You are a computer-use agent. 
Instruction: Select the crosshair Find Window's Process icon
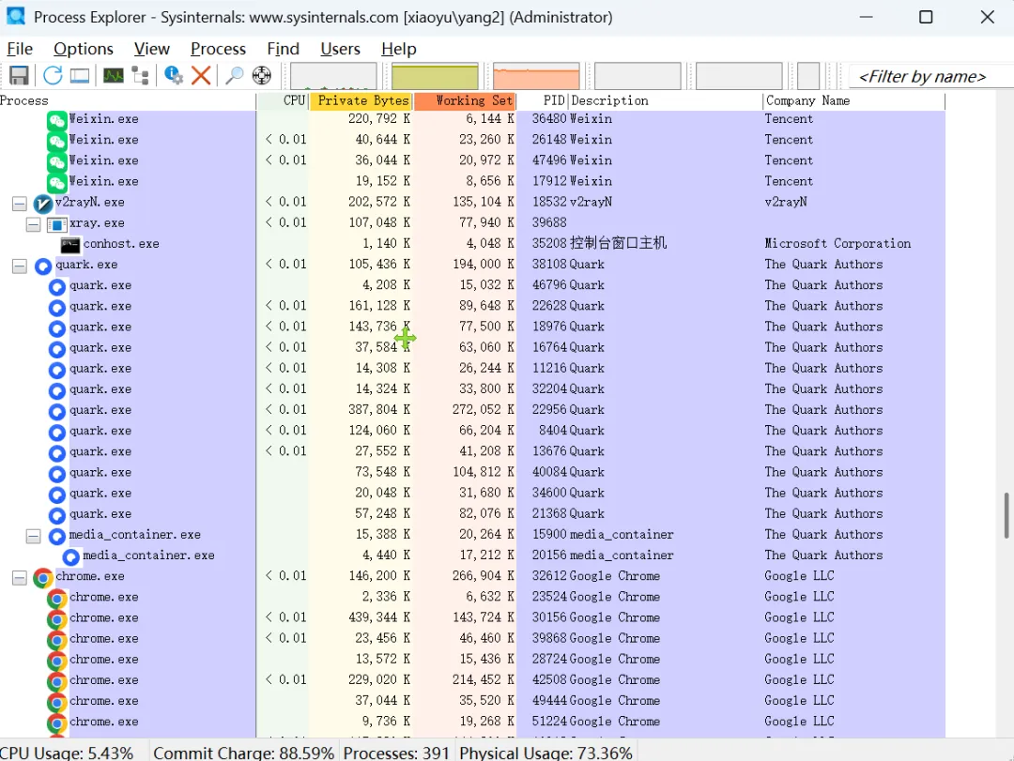(262, 76)
